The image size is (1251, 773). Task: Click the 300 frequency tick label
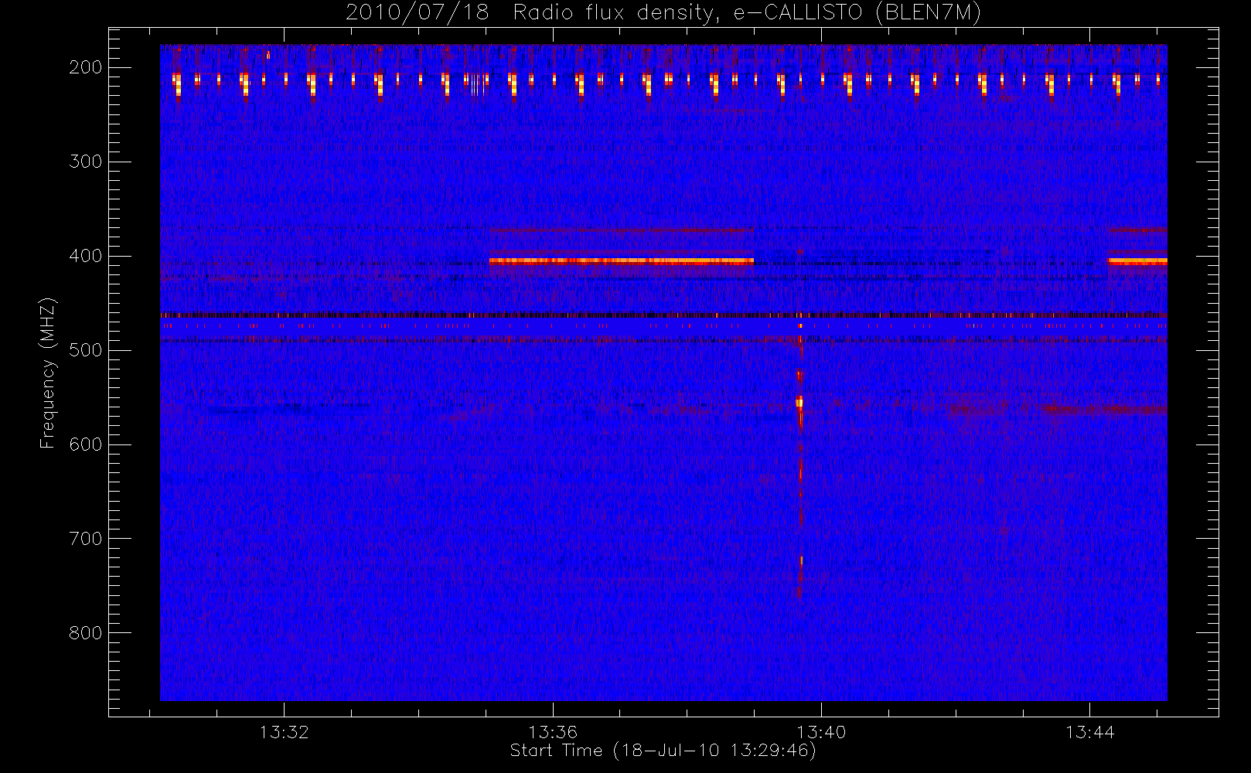point(86,162)
